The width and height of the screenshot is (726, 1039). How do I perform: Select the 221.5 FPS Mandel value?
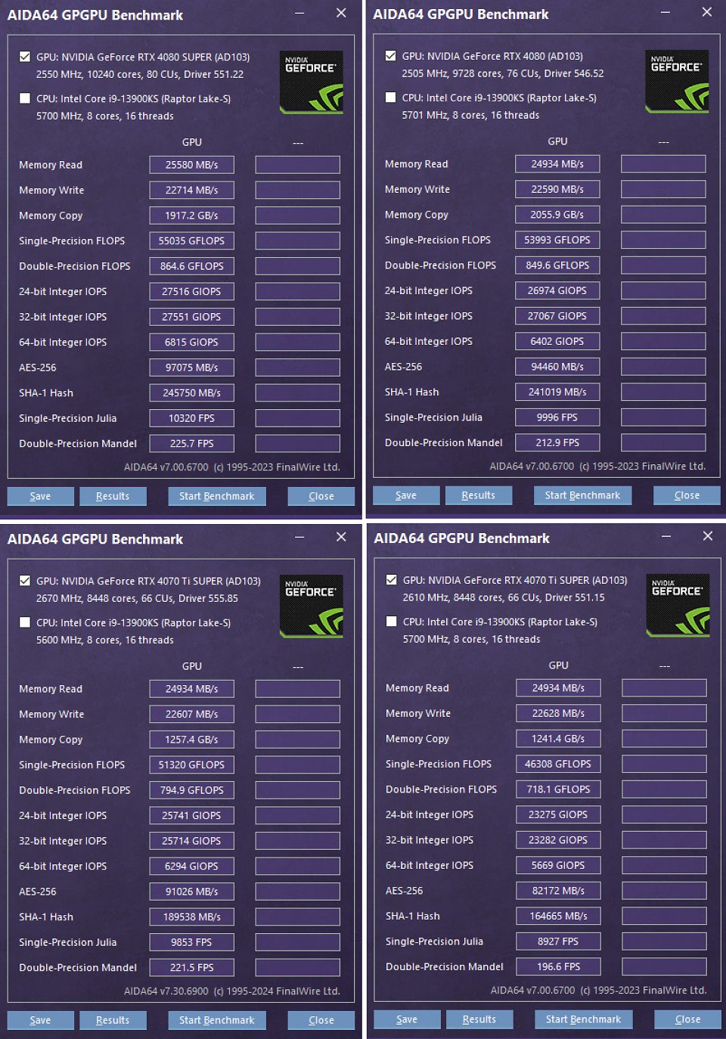pos(192,967)
